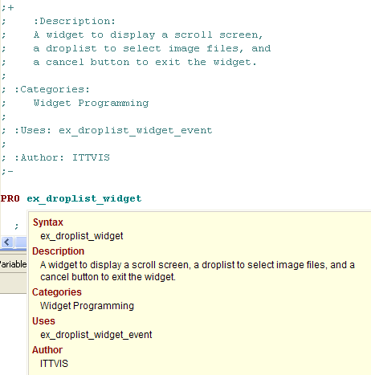Click ex_droplist_widget_event text in tooltip
Viewport: 371px width, 375px height.
point(96,335)
